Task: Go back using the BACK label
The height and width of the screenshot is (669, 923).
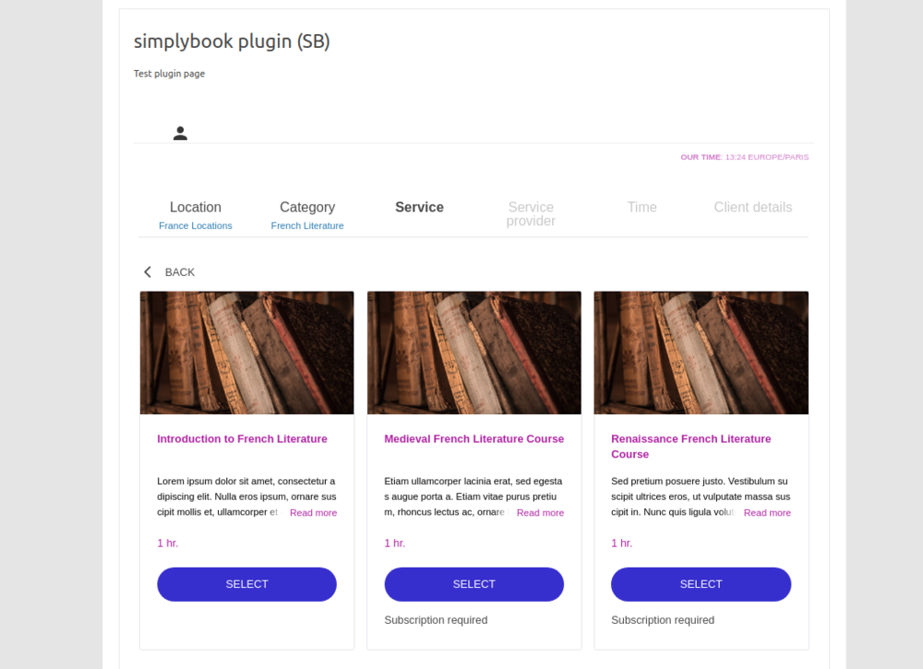Action: point(180,272)
